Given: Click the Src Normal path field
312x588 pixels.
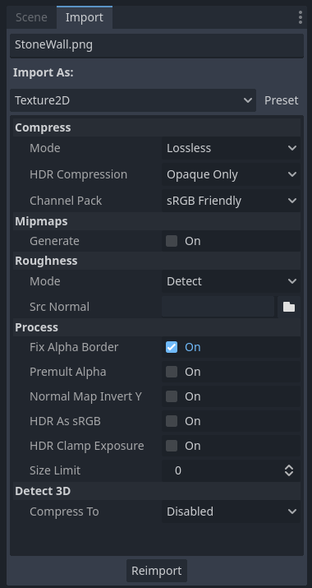Looking at the screenshot, I should (x=218, y=307).
